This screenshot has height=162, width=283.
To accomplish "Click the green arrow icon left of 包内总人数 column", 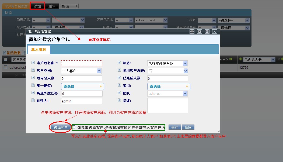I will [240, 59].
